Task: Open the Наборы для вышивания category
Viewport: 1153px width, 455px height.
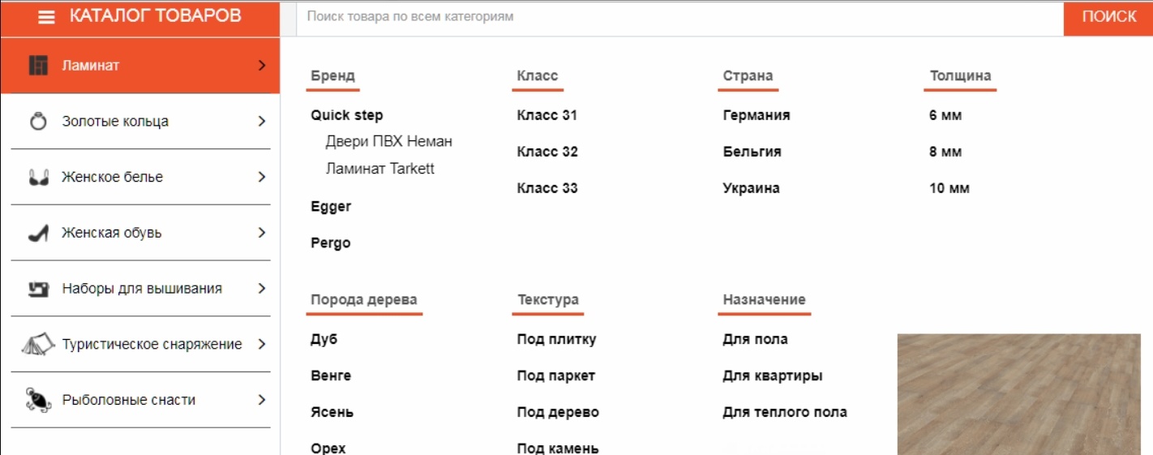Action: coord(142,289)
